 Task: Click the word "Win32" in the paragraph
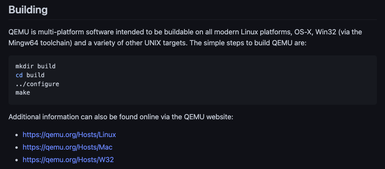coord(326,32)
